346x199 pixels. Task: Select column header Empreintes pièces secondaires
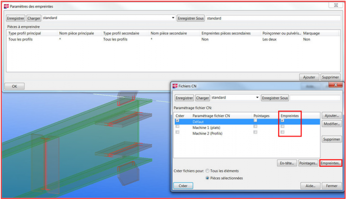click(x=226, y=33)
